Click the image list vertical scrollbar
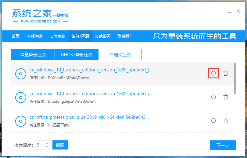 tap(234, 78)
